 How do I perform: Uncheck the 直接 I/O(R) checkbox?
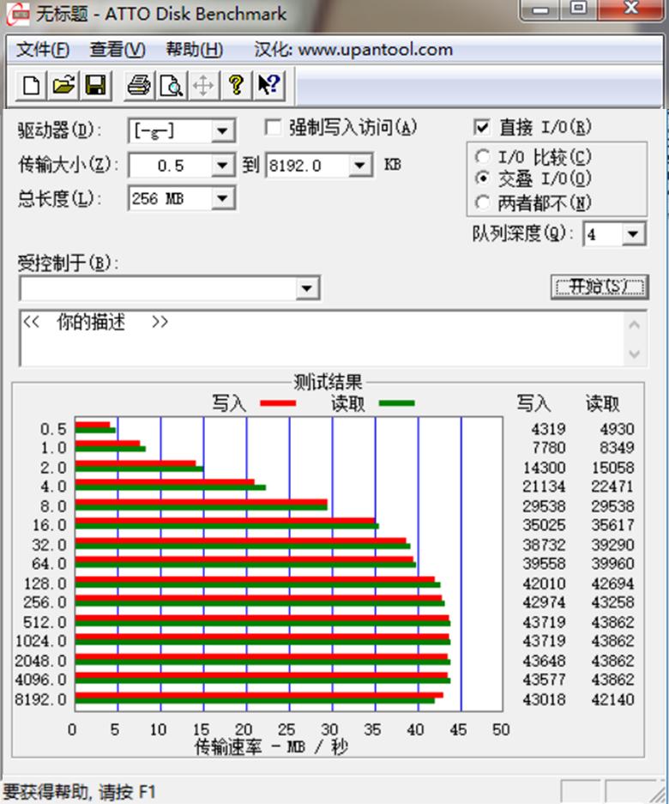[x=482, y=127]
